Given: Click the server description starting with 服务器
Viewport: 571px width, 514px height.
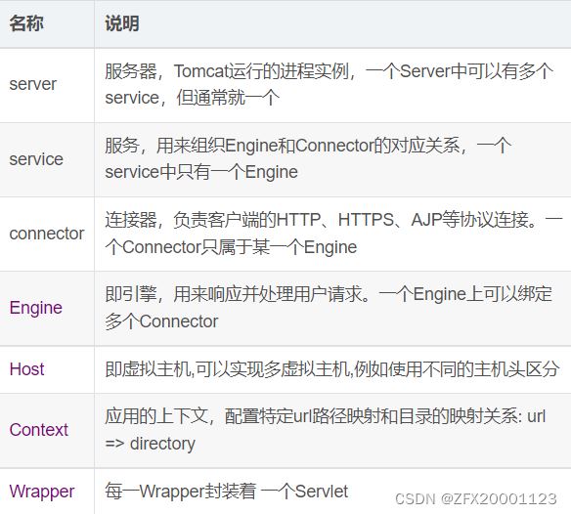Looking at the screenshot, I should [x=329, y=84].
